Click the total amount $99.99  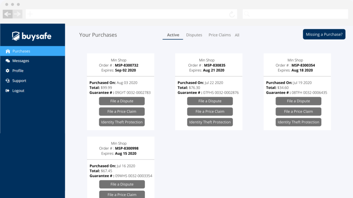coord(106,88)
